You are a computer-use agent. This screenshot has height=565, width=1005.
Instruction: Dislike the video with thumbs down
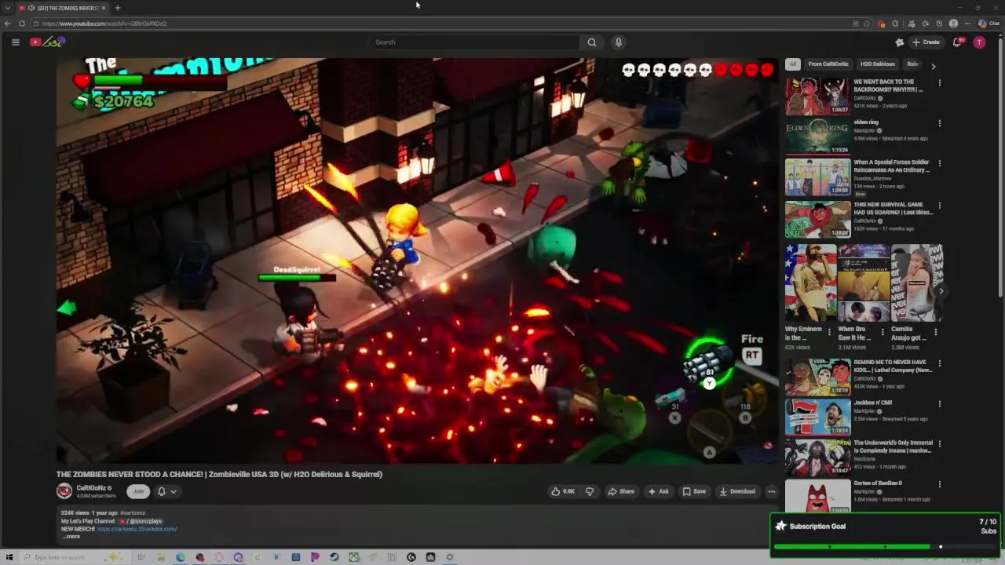(590, 491)
